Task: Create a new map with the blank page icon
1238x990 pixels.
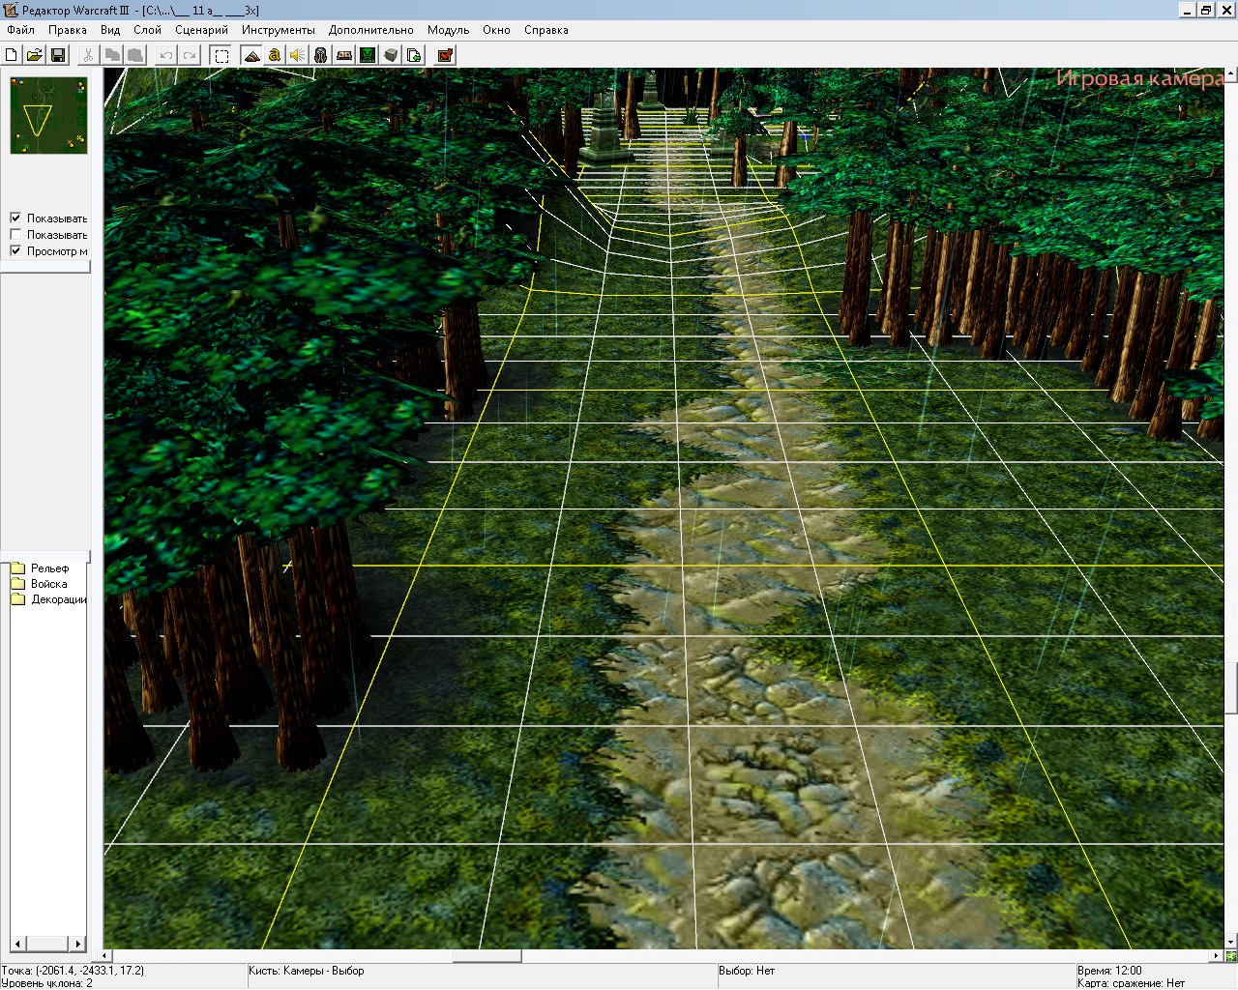Action: click(x=12, y=55)
